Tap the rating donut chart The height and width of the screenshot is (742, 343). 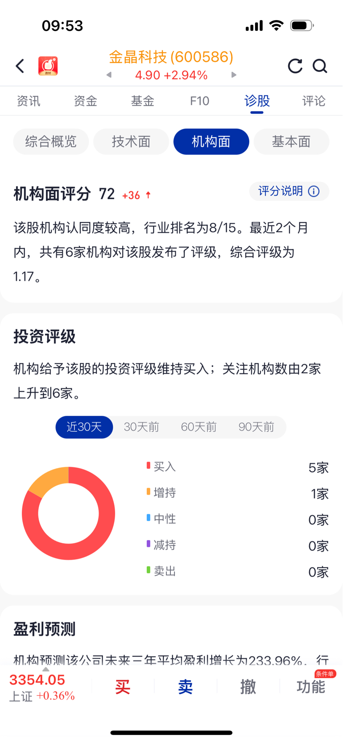click(69, 513)
